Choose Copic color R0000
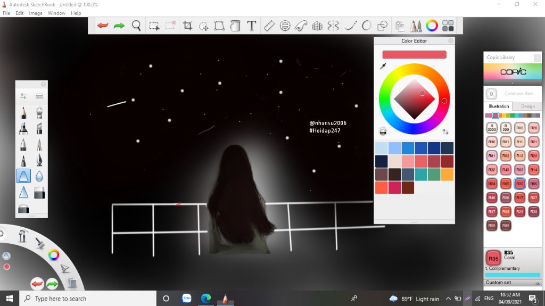The width and height of the screenshot is (545, 306). (x=491, y=128)
